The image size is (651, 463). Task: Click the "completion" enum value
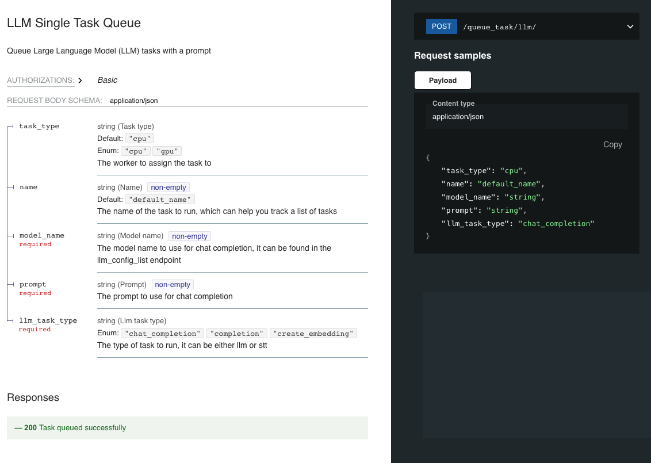[237, 334]
